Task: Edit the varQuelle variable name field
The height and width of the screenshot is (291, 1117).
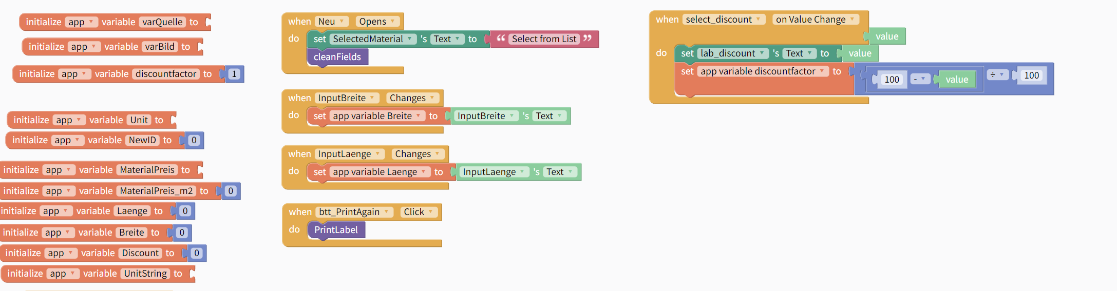Action: click(x=162, y=22)
